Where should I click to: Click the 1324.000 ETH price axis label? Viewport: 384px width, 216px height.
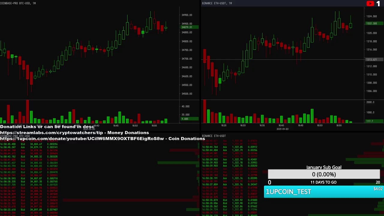pyautogui.click(x=371, y=16)
